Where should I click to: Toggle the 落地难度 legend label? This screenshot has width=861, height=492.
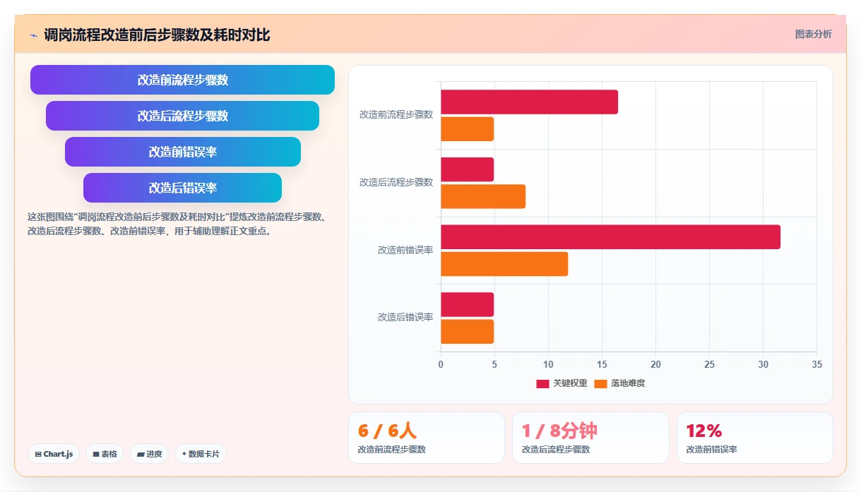pyautogui.click(x=628, y=383)
